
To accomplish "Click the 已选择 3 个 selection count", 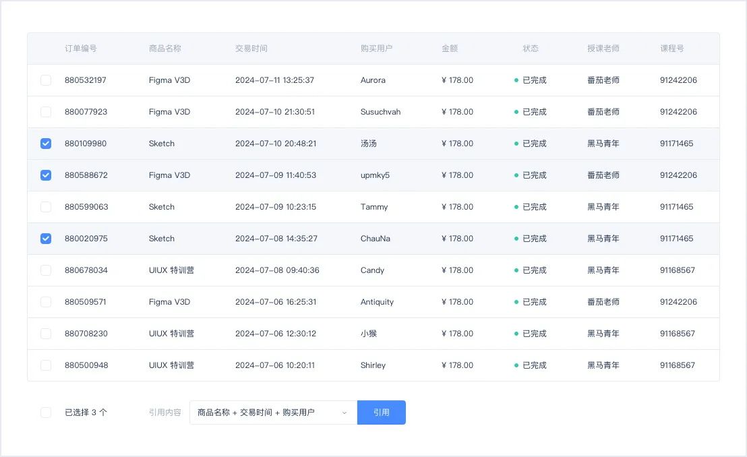I will point(86,413).
